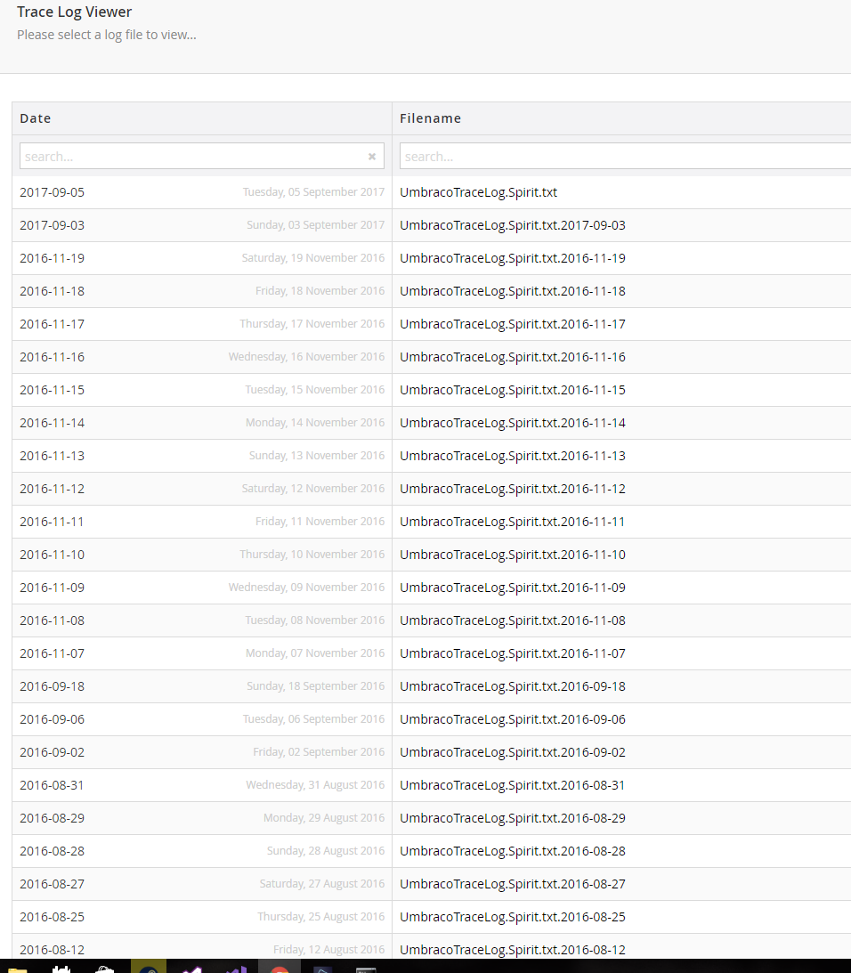Pick the date cell 2016-09-18
This screenshot has width=851, height=973.
[x=53, y=685]
